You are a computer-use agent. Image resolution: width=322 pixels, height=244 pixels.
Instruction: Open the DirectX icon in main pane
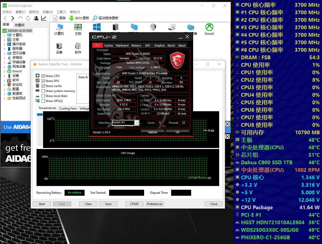pyautogui.click(x=209, y=29)
